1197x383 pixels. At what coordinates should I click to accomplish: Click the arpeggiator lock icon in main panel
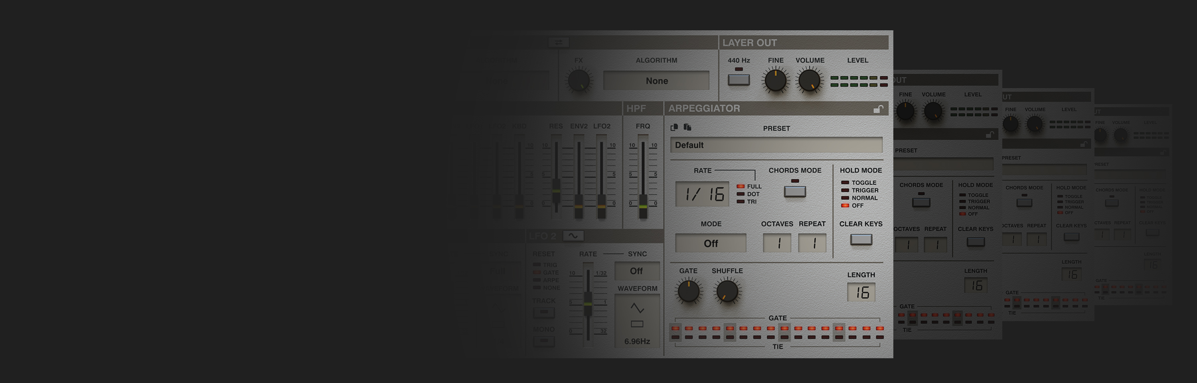(x=878, y=109)
